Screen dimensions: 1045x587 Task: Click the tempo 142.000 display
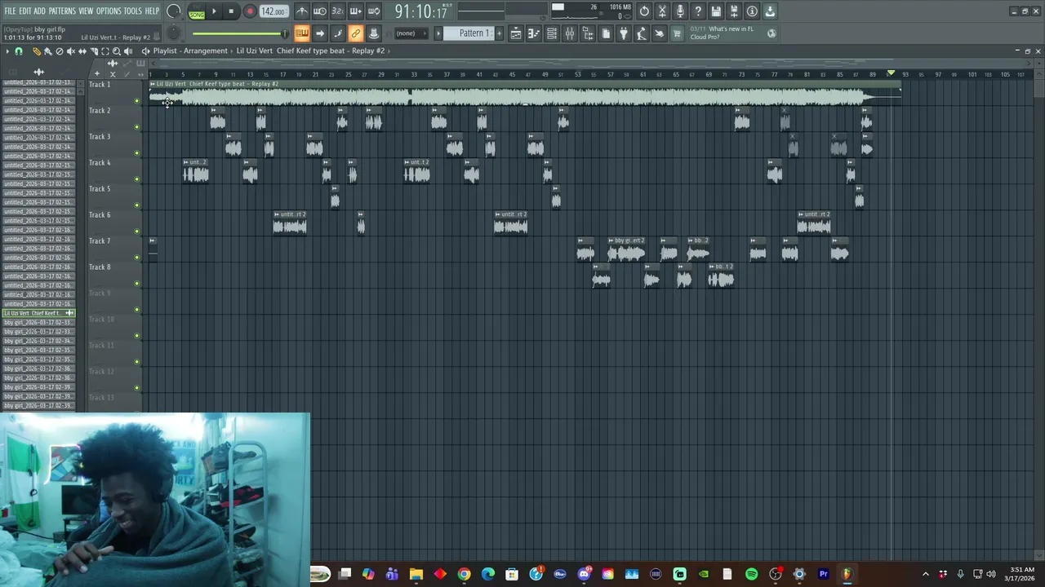[x=273, y=11]
